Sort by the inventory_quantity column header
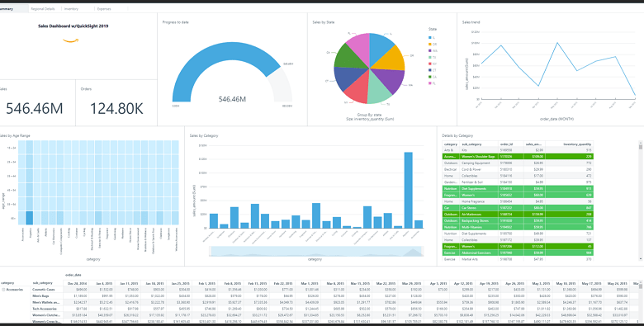The width and height of the screenshot is (644, 326). click(577, 144)
